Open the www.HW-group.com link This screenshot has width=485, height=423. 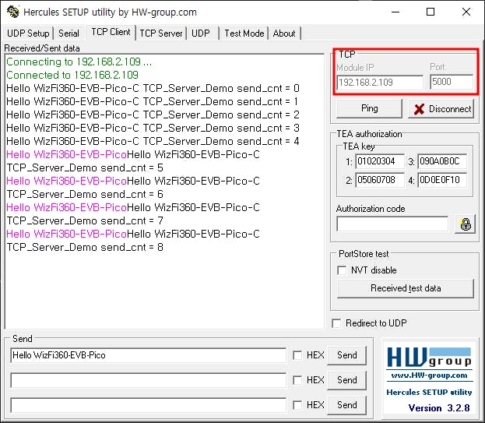pos(429,375)
